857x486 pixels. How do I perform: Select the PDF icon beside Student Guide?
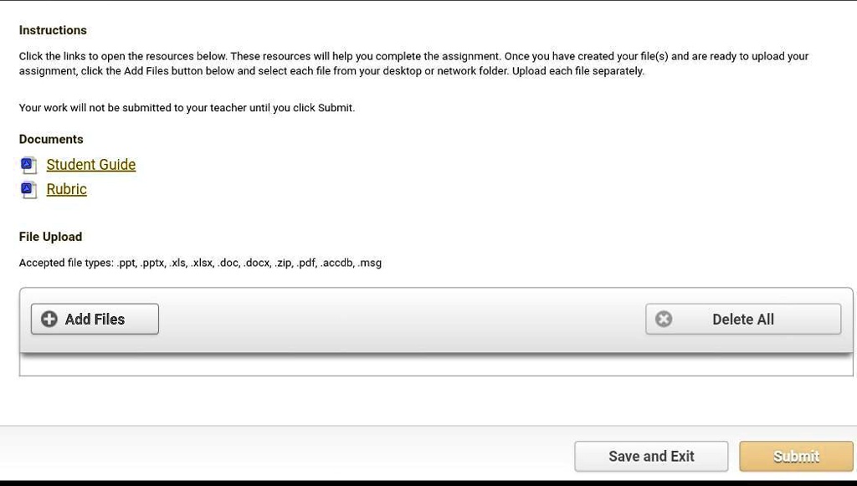pyautogui.click(x=28, y=165)
